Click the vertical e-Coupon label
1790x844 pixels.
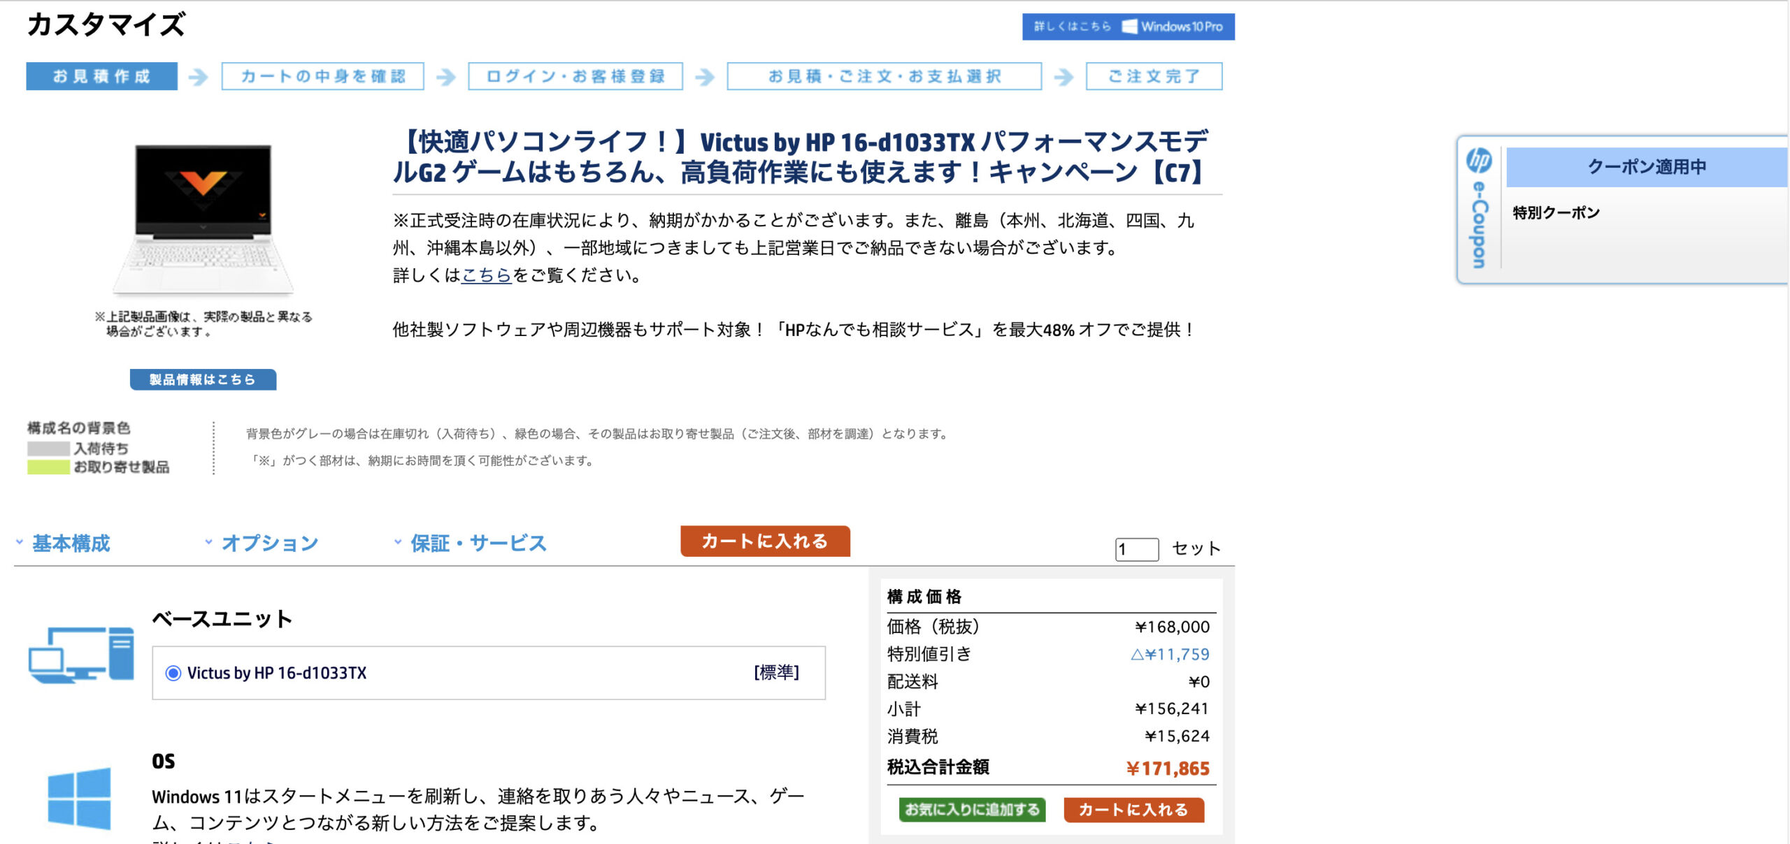click(x=1479, y=225)
